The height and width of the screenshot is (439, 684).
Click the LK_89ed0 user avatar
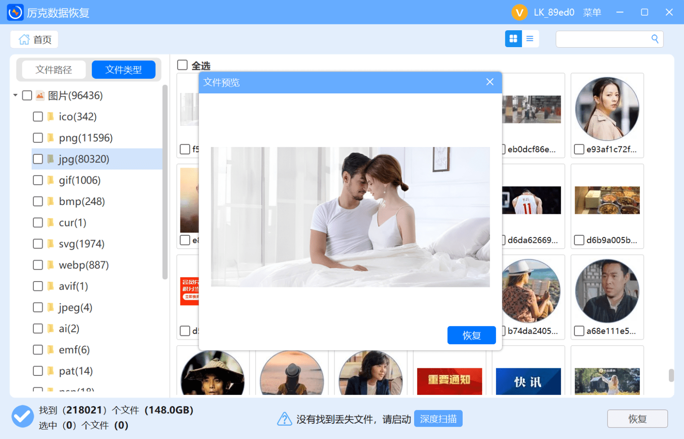pyautogui.click(x=519, y=12)
